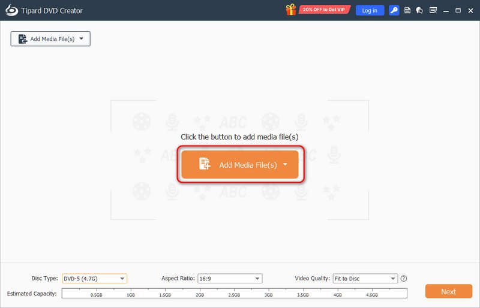480x308 pixels.
Task: Open the feedback menu icon in title bar
Action: (x=433, y=10)
